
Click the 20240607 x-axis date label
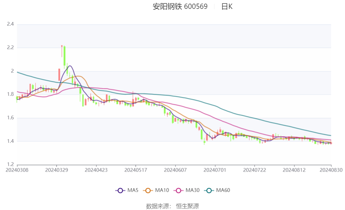coord(175,170)
